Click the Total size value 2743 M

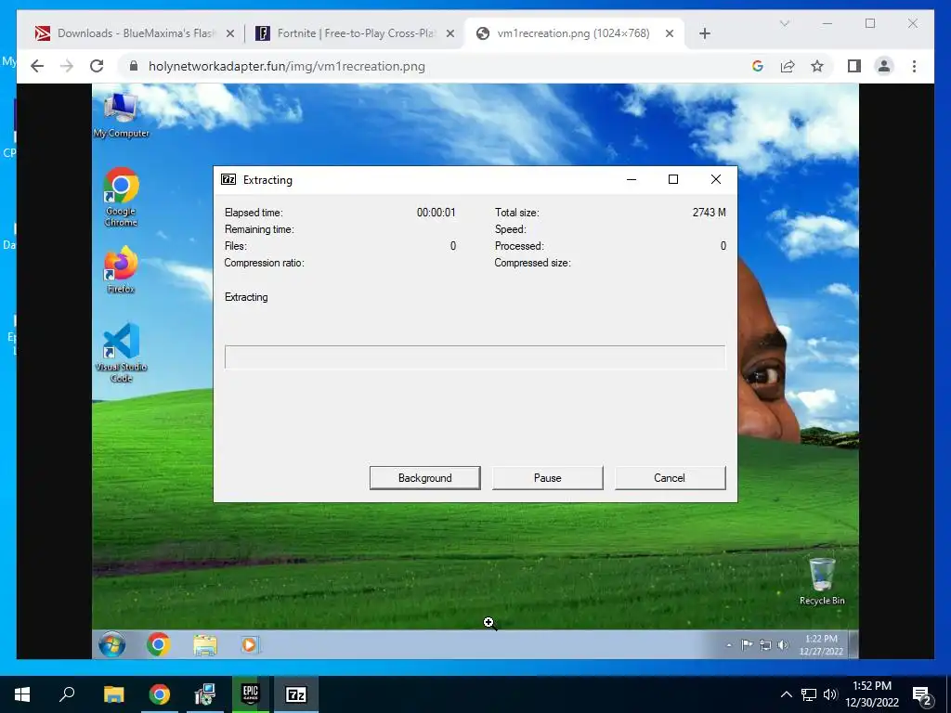709,213
